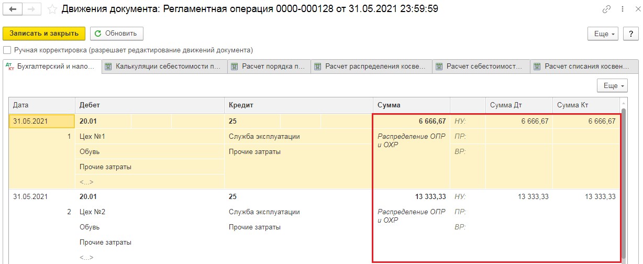
Task: Select the Цех №2 debit cell
Action: [x=93, y=212]
